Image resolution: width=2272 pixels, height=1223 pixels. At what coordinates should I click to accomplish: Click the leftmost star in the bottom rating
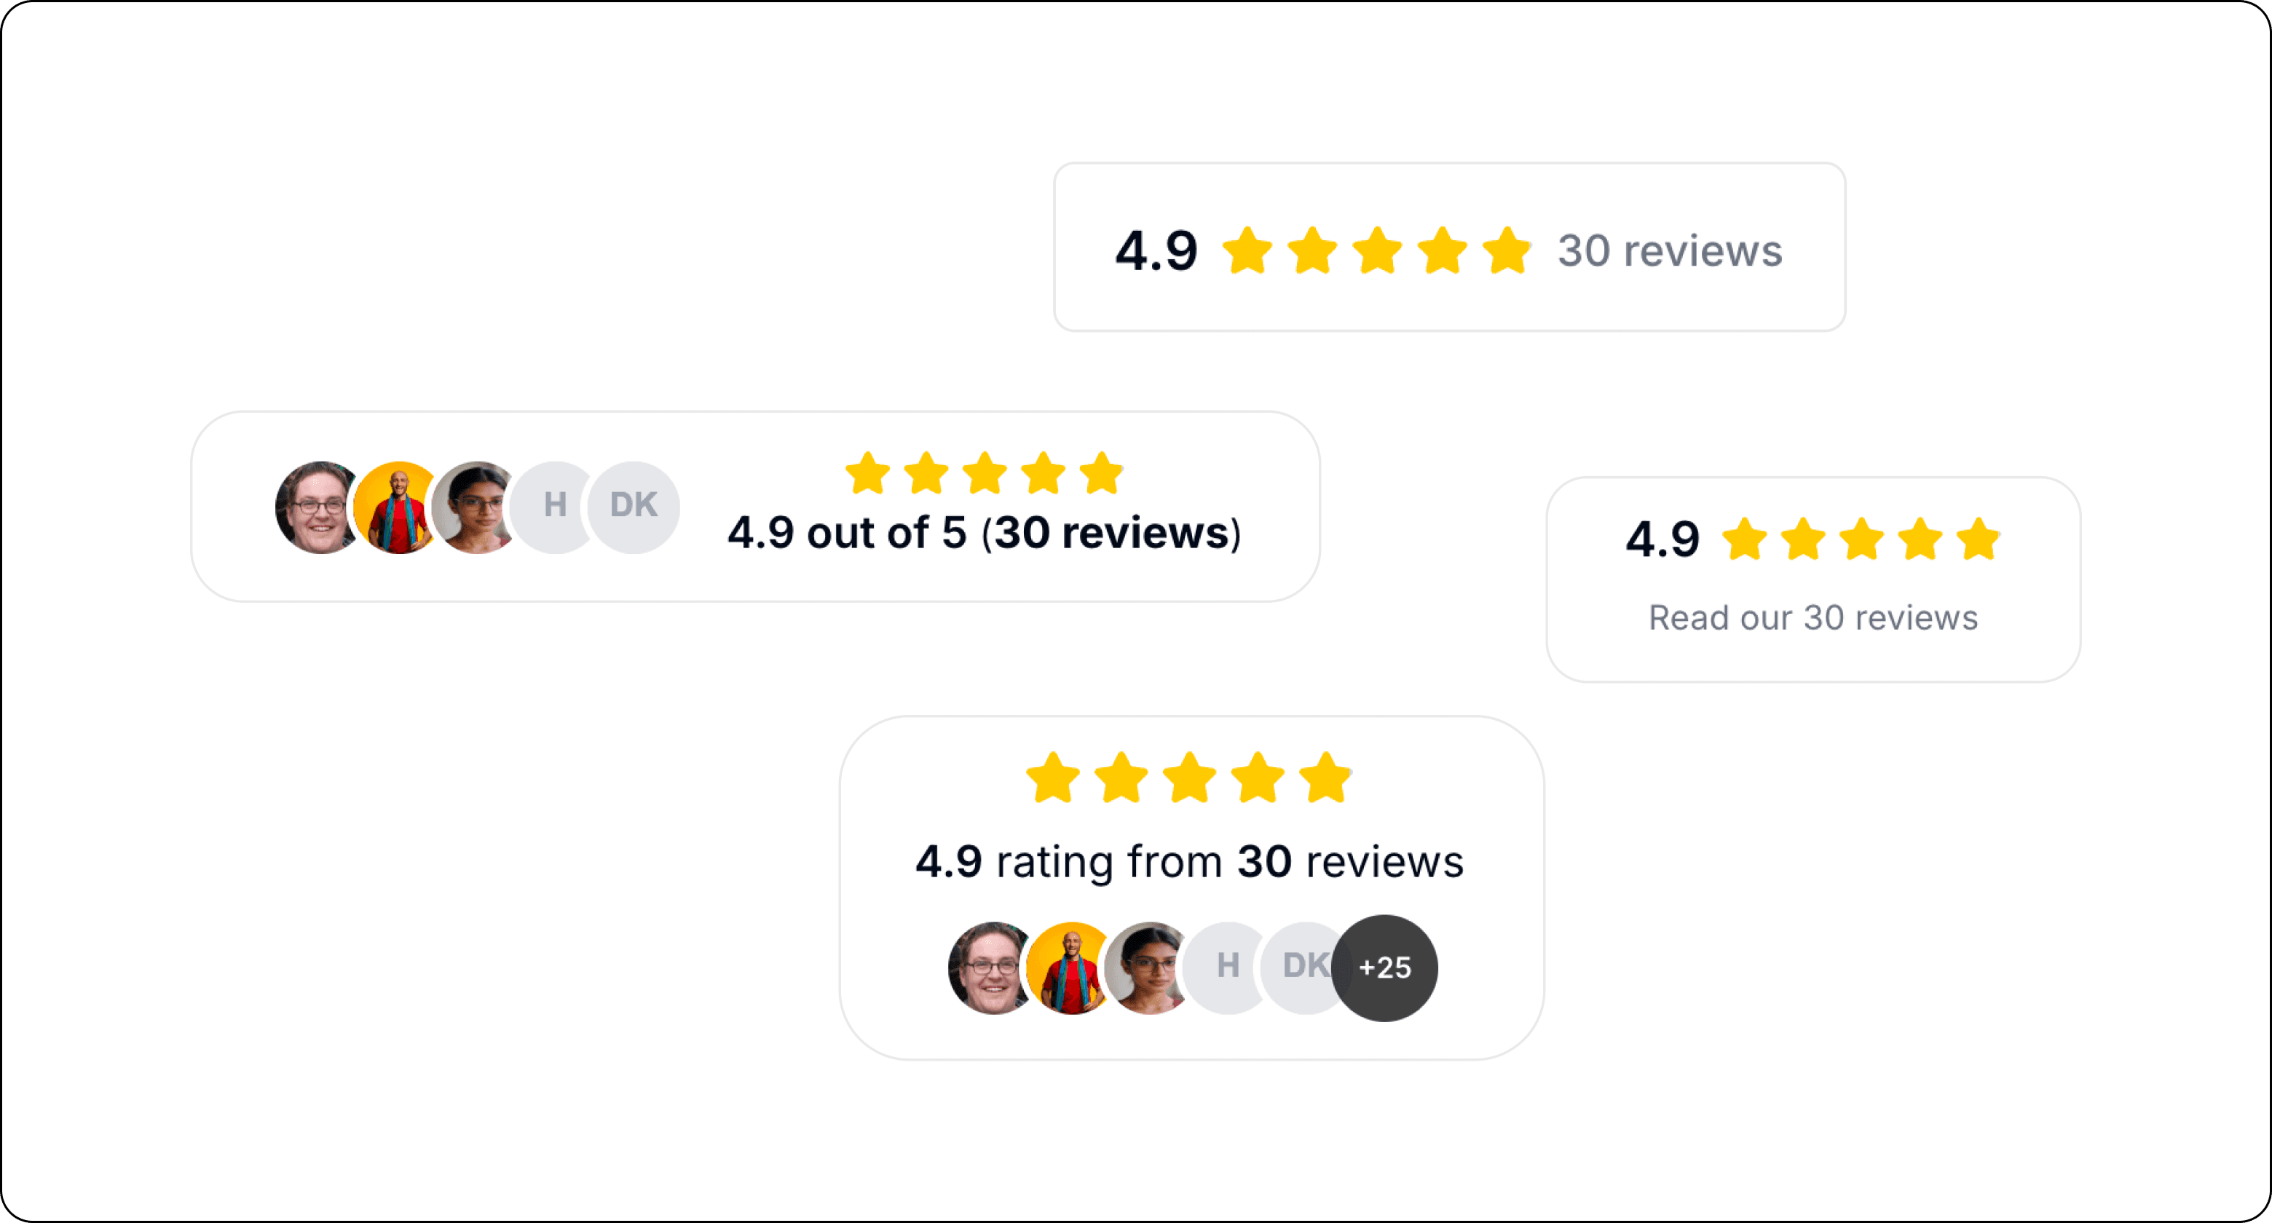pos(1052,777)
